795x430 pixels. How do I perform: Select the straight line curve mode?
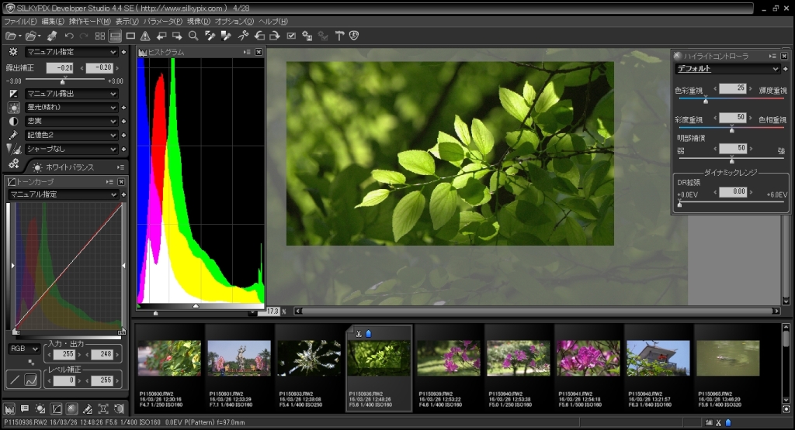pyautogui.click(x=15, y=380)
